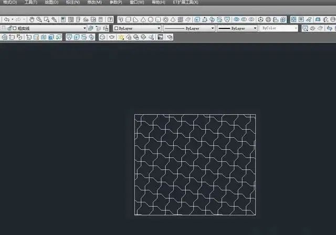The width and height of the screenshot is (336, 235).
Task: Select the Polysolid modeling tool
Action: 121,19
